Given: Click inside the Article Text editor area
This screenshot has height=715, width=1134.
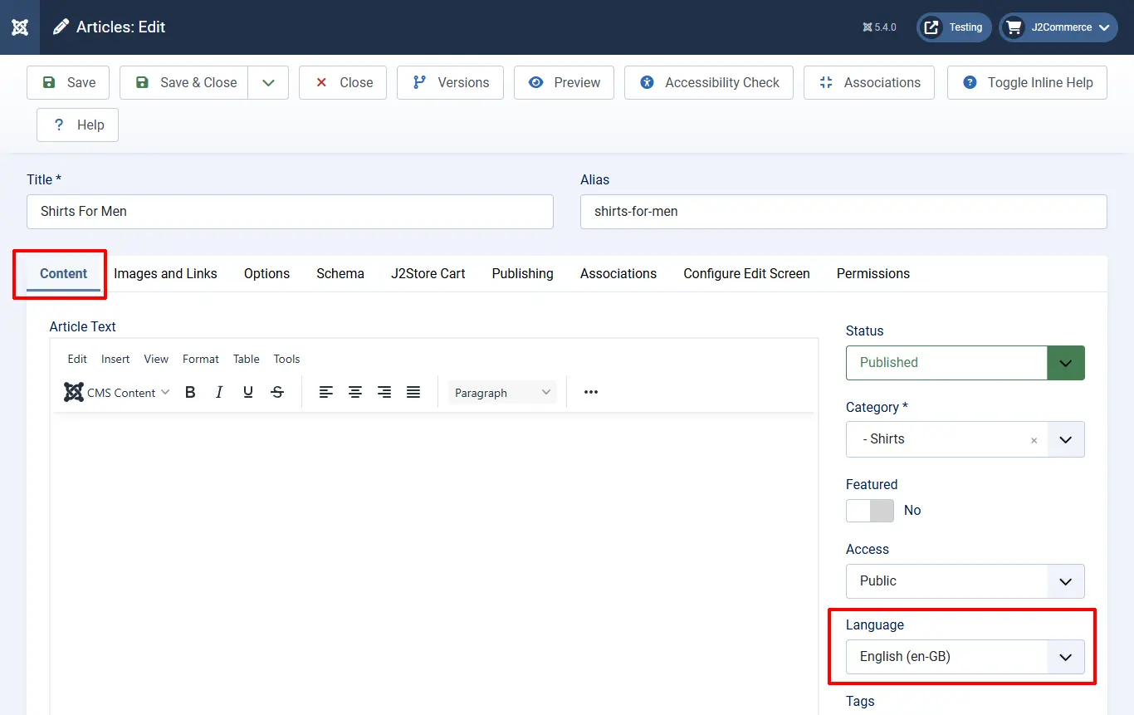Looking at the screenshot, I should [x=434, y=563].
